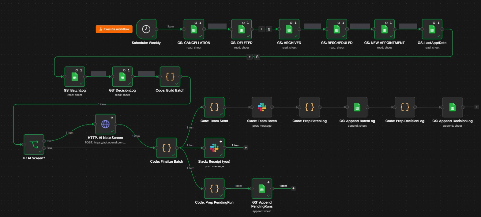Viewport: 481px width, 217px height.
Task: Open the HTTP: AI Note Screen node
Action: pos(105,124)
